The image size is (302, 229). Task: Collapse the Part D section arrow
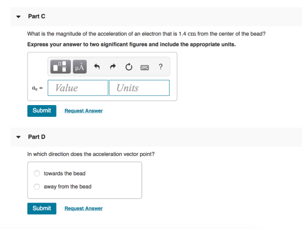coord(18,137)
